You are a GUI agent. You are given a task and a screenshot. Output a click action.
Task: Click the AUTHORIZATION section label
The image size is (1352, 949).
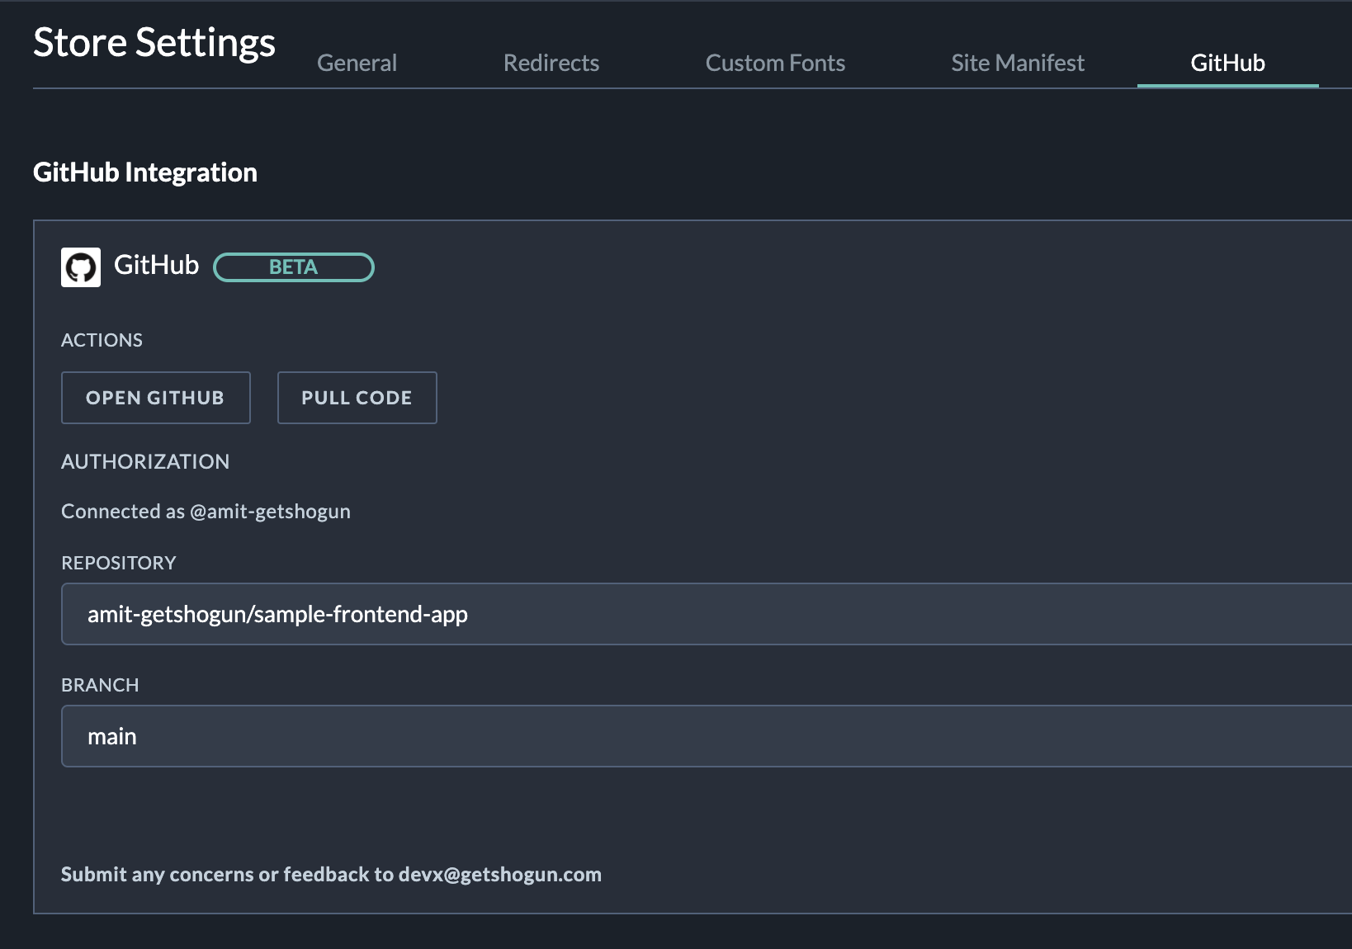[x=145, y=461]
